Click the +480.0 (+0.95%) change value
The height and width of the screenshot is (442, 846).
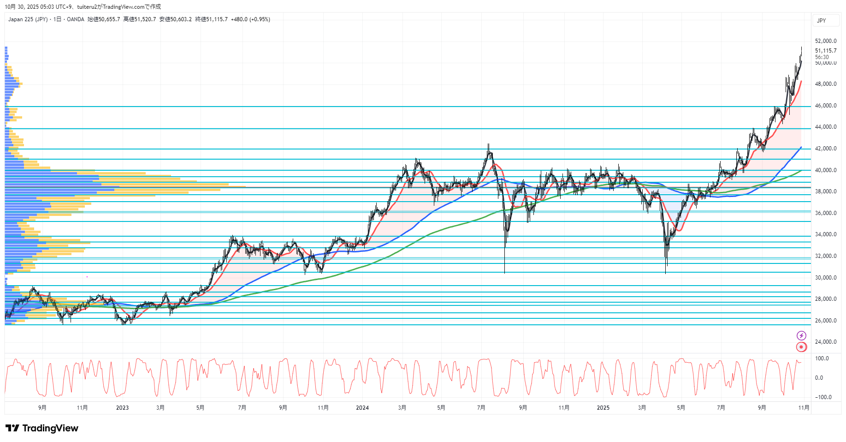tap(250, 19)
